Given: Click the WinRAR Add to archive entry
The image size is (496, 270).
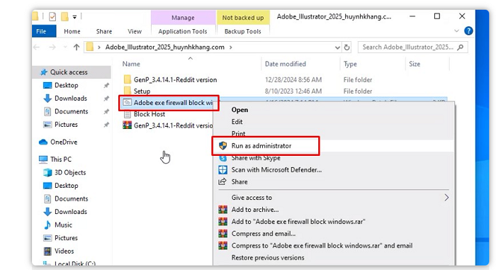Looking at the screenshot, I should pos(255,210).
